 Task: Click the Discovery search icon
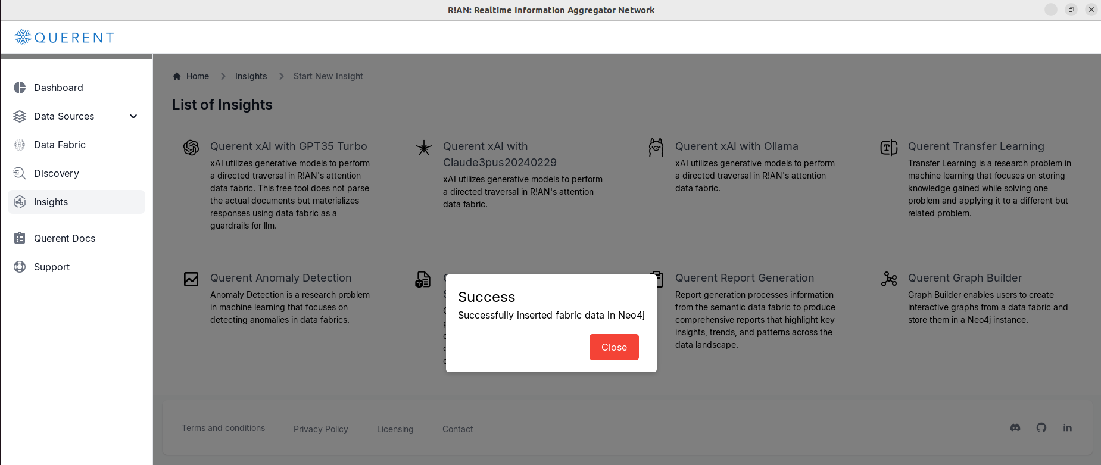20,173
